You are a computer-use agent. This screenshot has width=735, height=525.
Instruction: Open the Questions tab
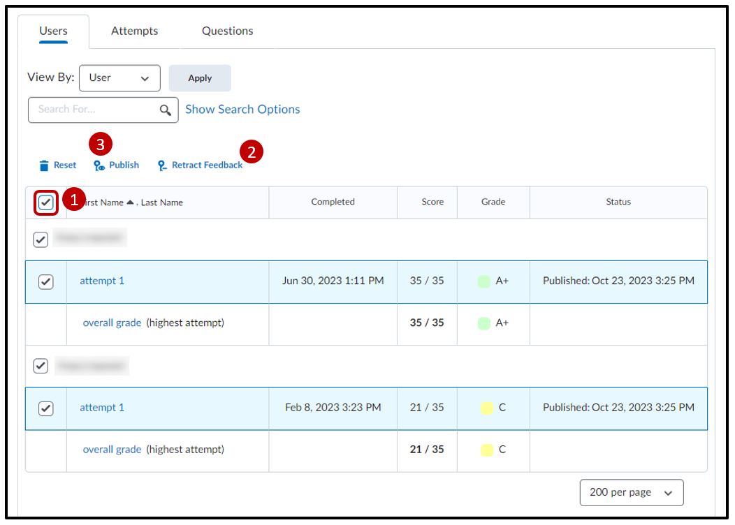click(227, 31)
